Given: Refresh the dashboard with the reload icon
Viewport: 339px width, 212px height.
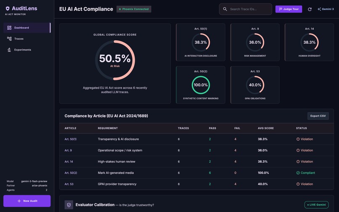Looking at the screenshot, I should [310, 9].
